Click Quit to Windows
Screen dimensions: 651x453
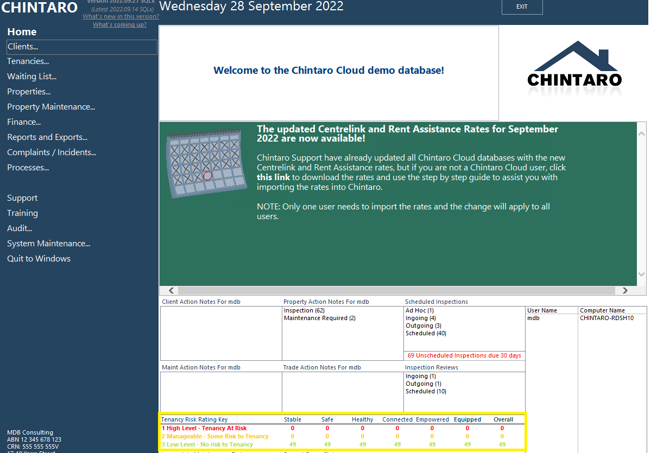pos(39,259)
